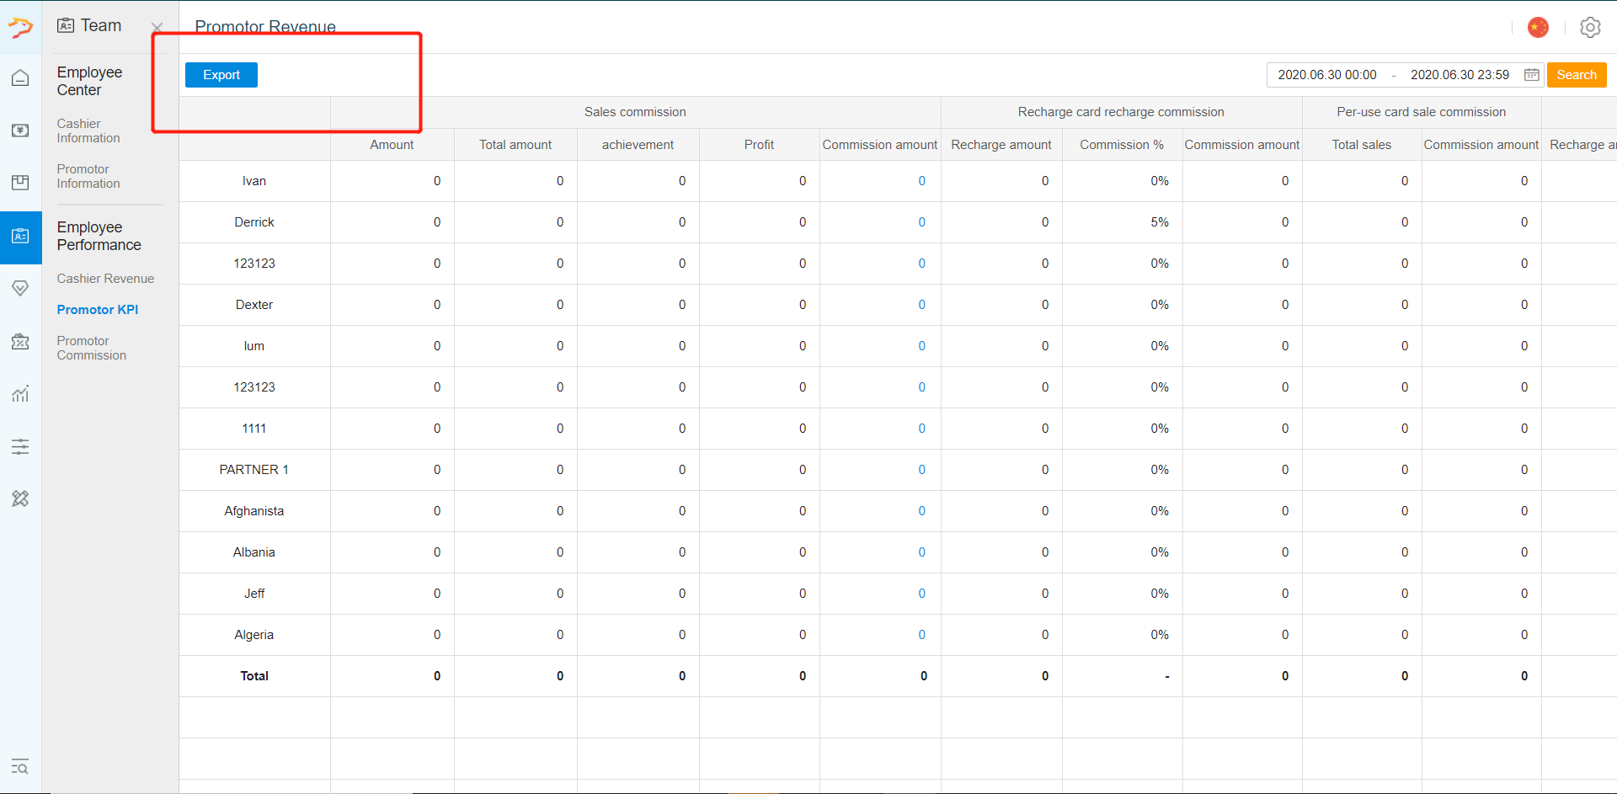This screenshot has width=1617, height=794.
Task: Open Cashier Information menu item
Action: [x=88, y=131]
